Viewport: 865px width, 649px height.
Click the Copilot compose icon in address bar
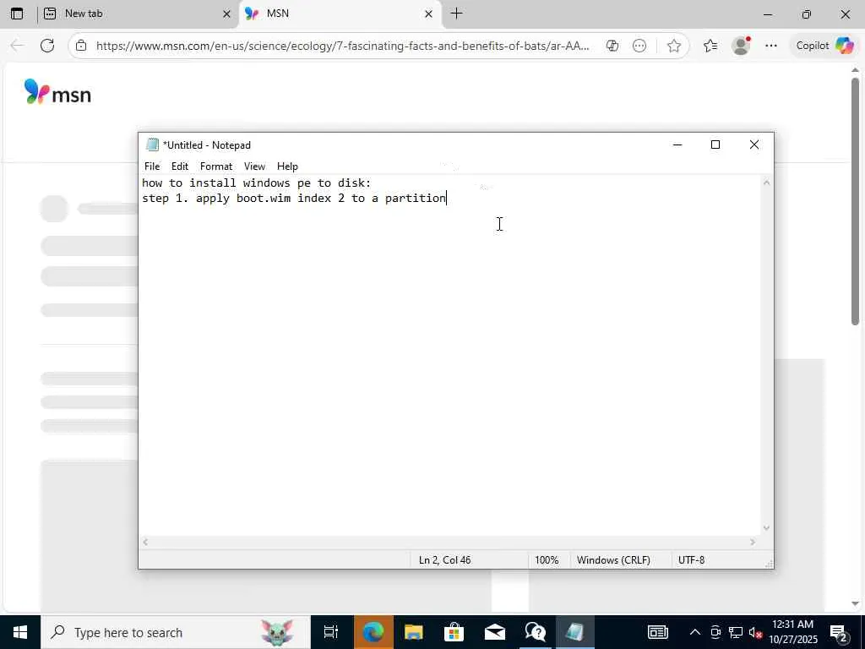point(612,46)
